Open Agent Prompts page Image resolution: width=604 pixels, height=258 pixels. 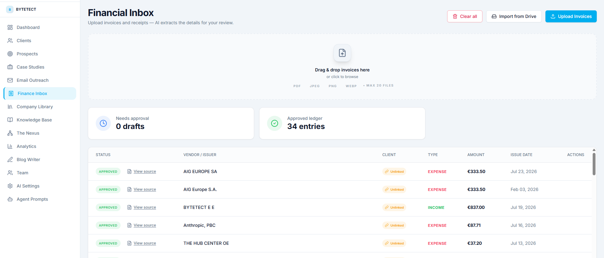[x=40, y=199]
